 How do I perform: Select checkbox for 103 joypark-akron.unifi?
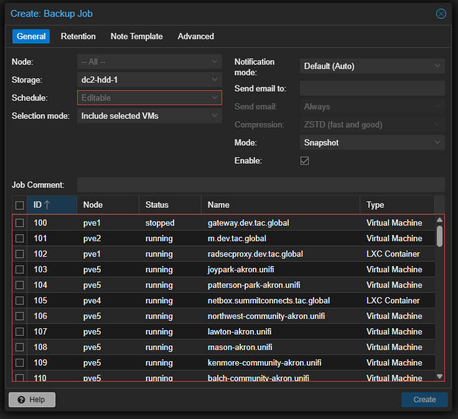pos(19,269)
